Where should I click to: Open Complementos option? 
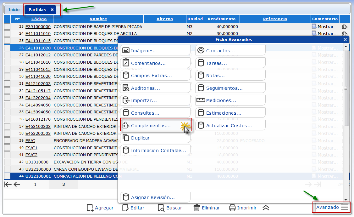(155, 125)
